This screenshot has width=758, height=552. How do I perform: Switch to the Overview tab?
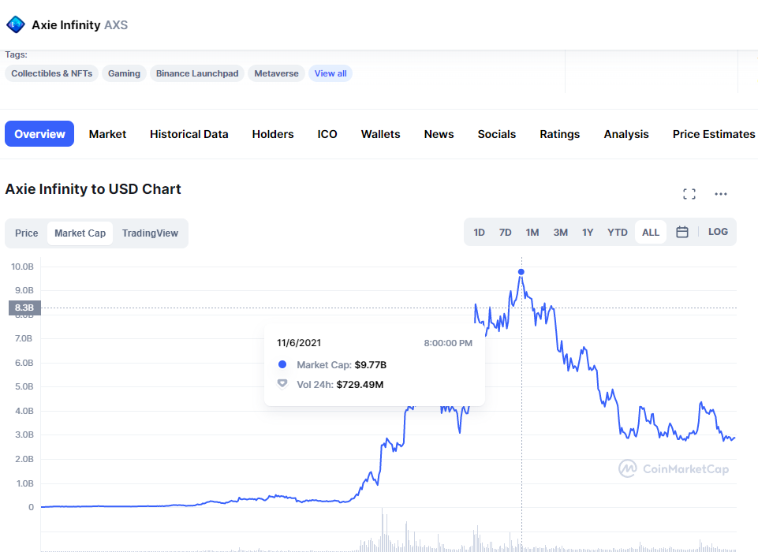pyautogui.click(x=39, y=134)
